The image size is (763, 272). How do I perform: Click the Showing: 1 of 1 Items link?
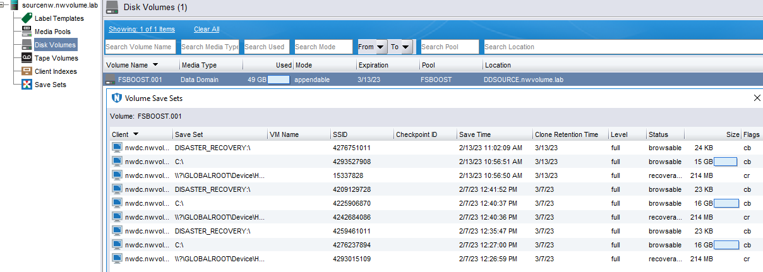(141, 29)
